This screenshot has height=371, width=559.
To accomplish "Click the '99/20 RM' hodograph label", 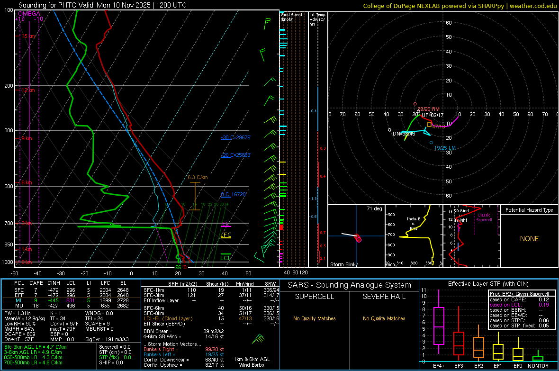I will [x=429, y=109].
